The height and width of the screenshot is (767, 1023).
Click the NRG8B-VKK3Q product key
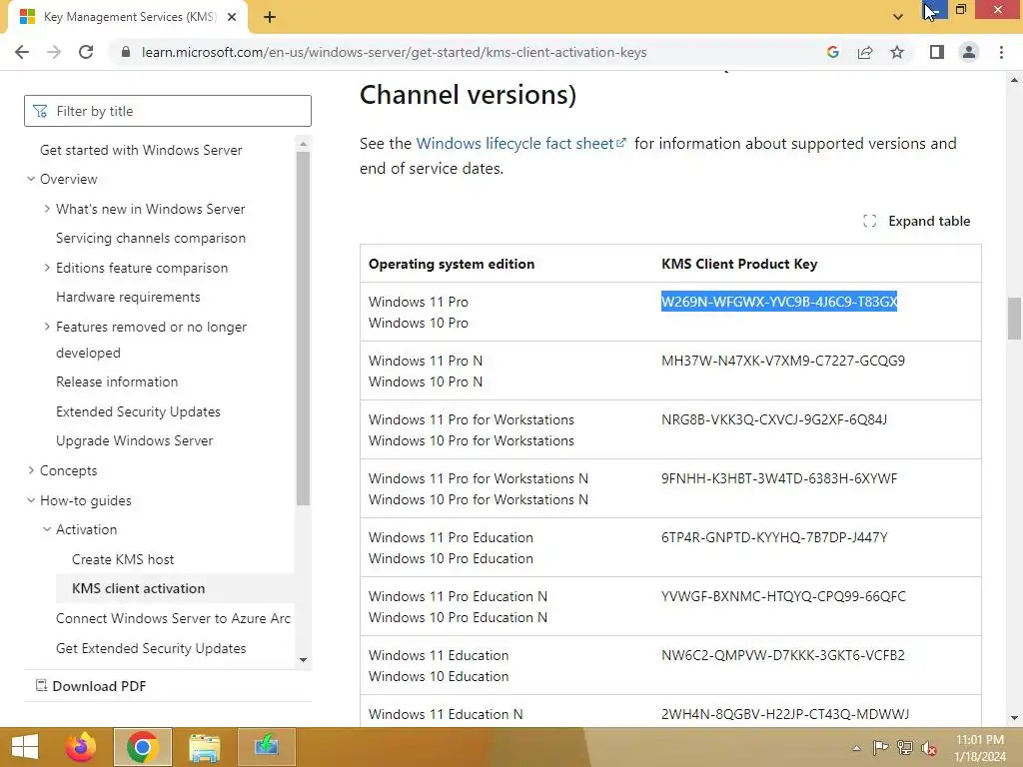tap(774, 419)
